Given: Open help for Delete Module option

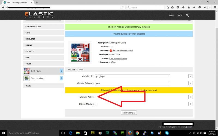Looking at the screenshot, I should coord(190,104).
